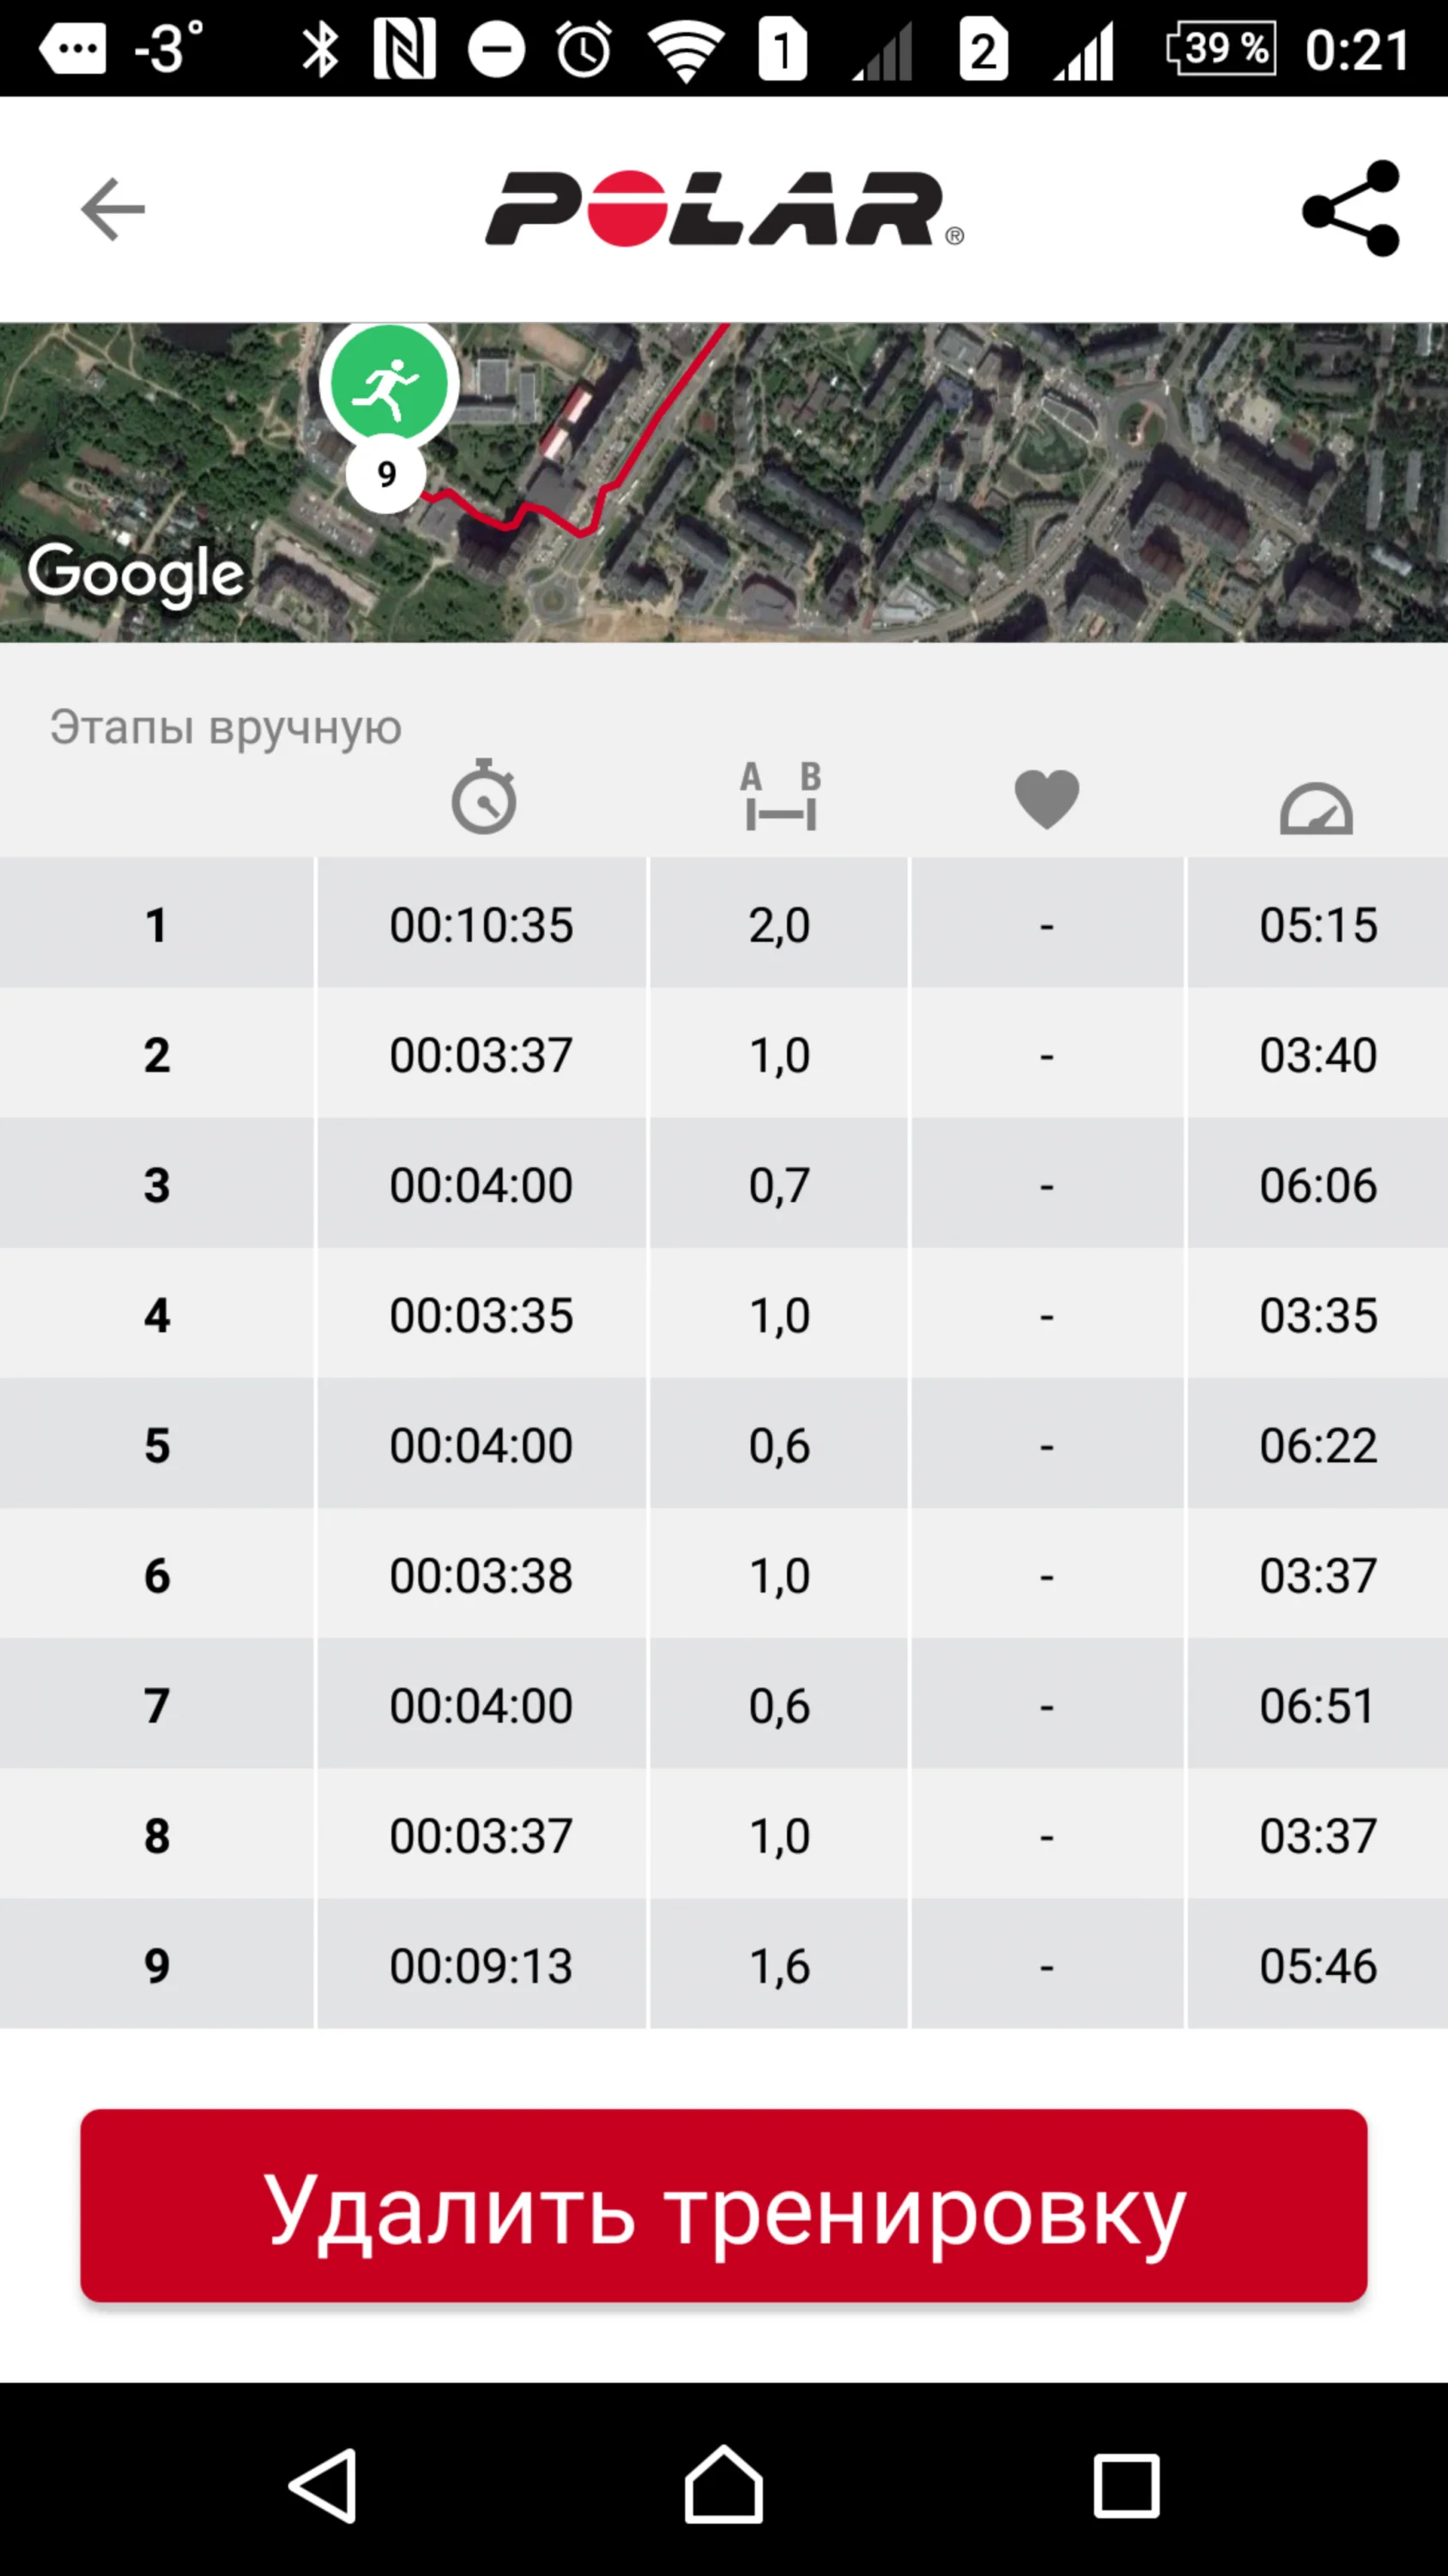Tap the speedometer pace column icon
Screen dimensions: 1448x2576
point(1316,807)
